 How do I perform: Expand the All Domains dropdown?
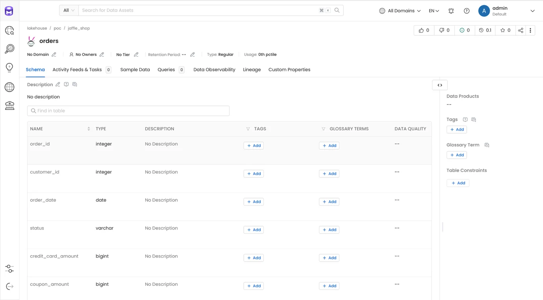(x=400, y=11)
